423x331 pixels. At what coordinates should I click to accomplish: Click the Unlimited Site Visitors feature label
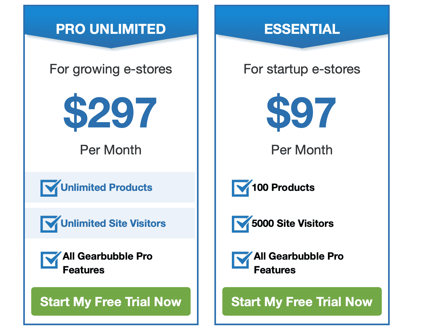click(113, 223)
